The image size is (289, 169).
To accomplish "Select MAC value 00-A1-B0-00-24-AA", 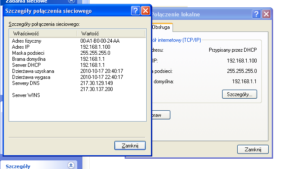I will point(100,41).
